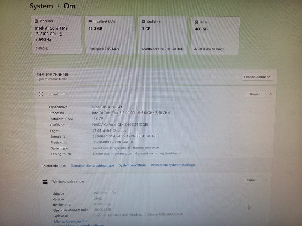Click Version value 25H2
This screenshot has width=302, height=226.
point(98,199)
